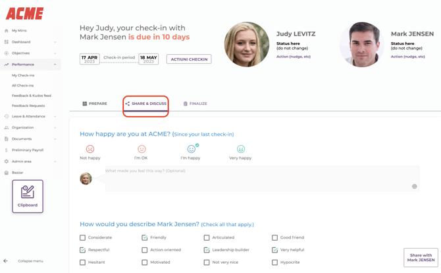Open My Check-ins in the sidebar

23,75
